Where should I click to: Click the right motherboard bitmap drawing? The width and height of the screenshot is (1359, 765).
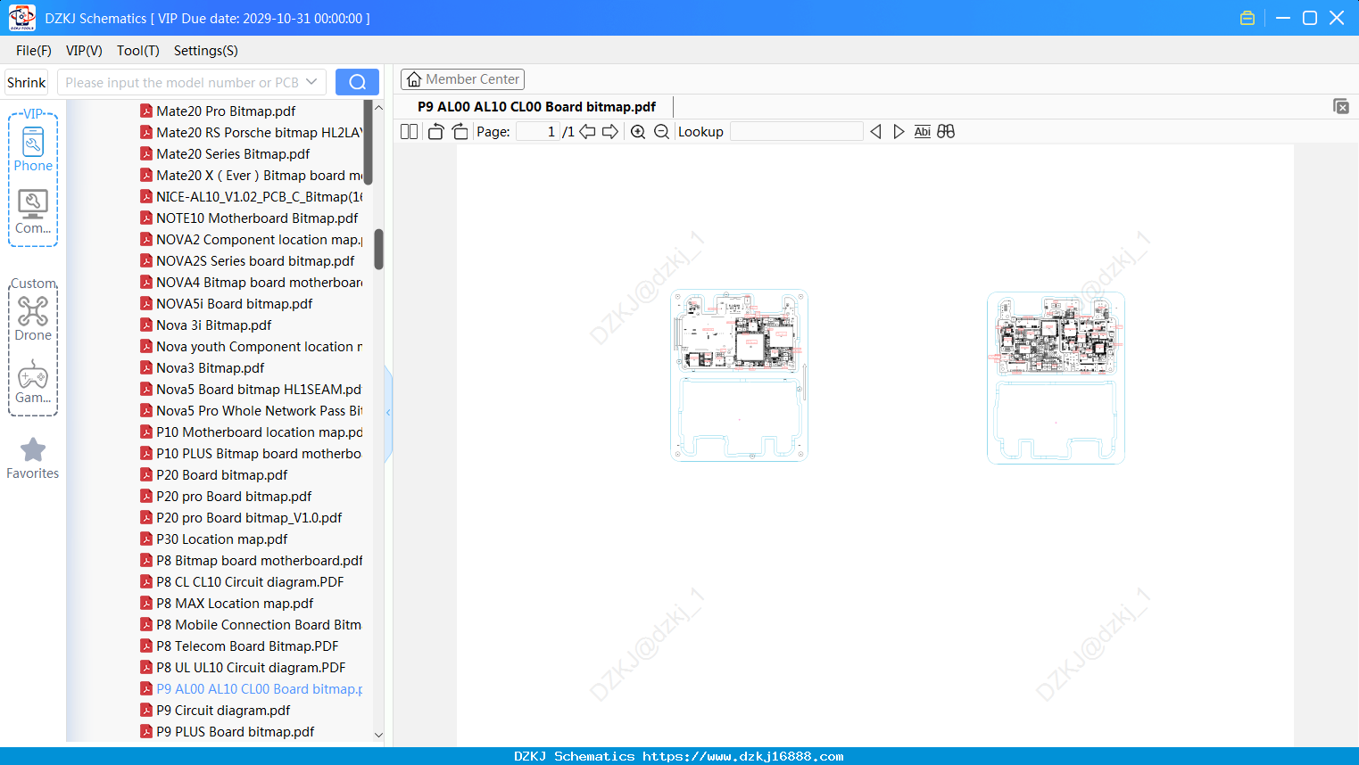pyautogui.click(x=1056, y=378)
